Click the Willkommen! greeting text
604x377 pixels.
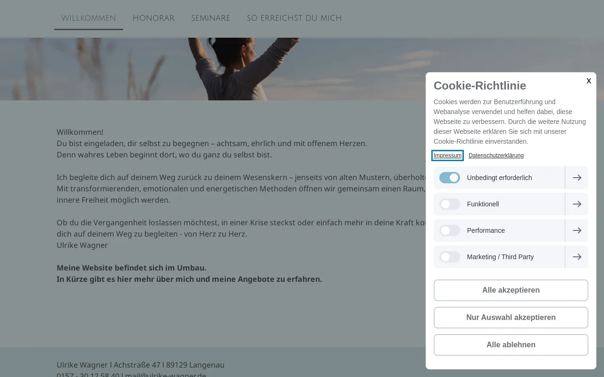click(x=80, y=132)
